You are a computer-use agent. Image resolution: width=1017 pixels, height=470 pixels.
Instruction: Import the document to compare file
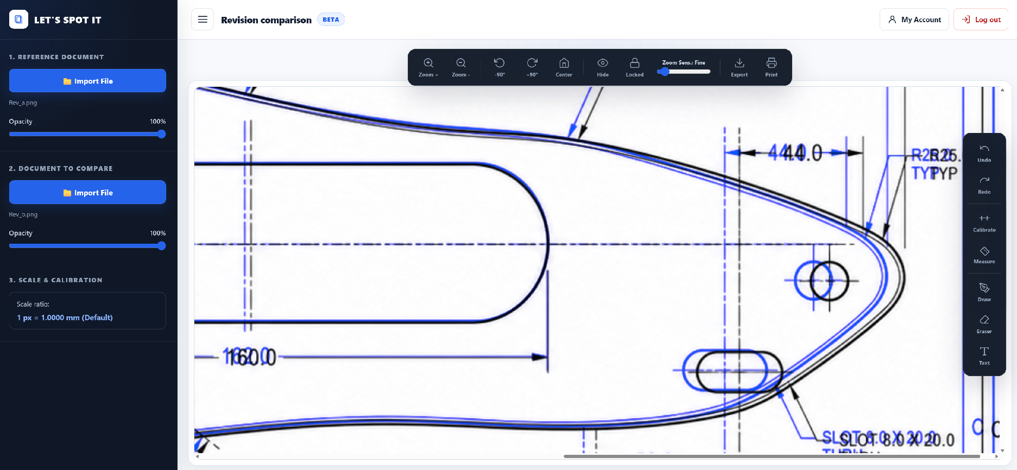point(87,193)
